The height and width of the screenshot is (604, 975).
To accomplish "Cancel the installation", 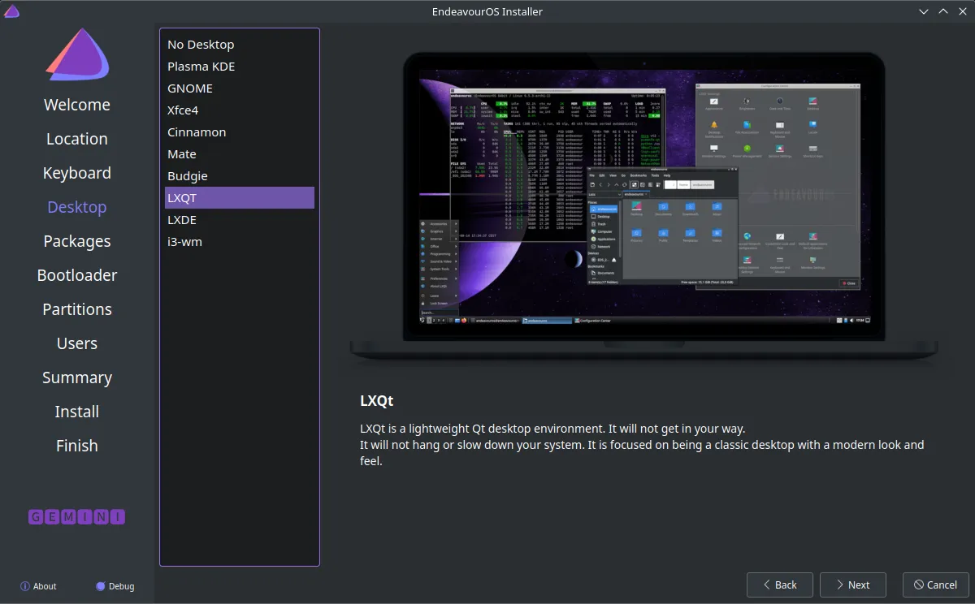I will coord(936,585).
